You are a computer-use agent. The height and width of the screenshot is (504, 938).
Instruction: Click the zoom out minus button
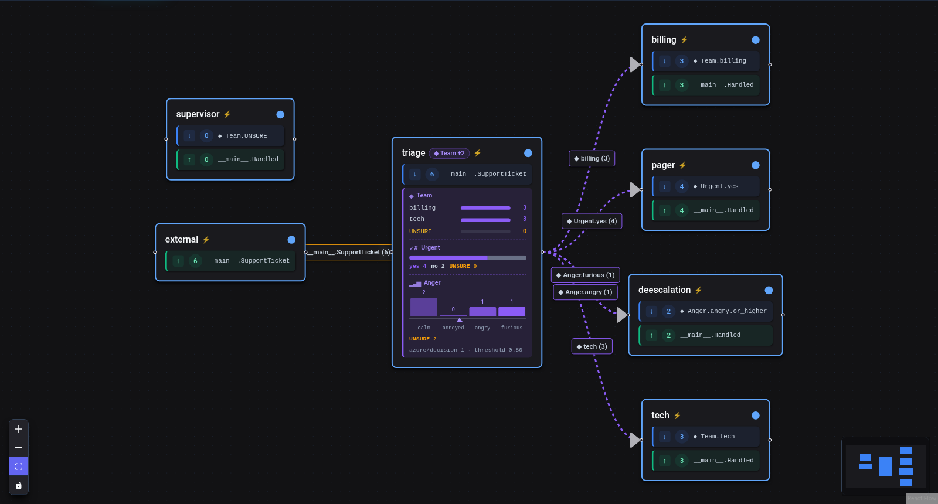click(19, 448)
